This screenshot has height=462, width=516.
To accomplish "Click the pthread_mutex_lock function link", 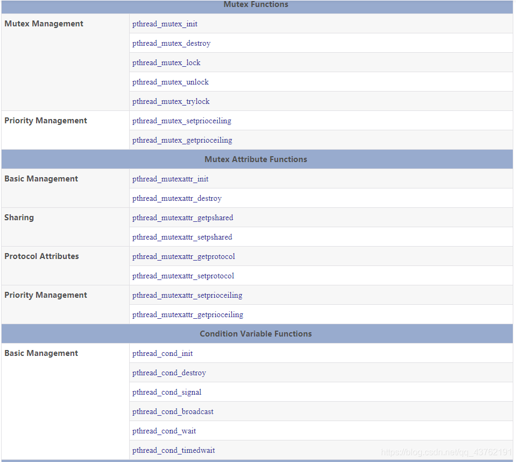I will (x=166, y=62).
